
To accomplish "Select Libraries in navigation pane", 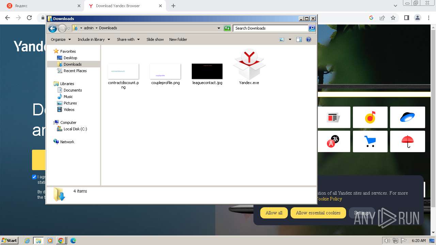I will [x=67, y=84].
